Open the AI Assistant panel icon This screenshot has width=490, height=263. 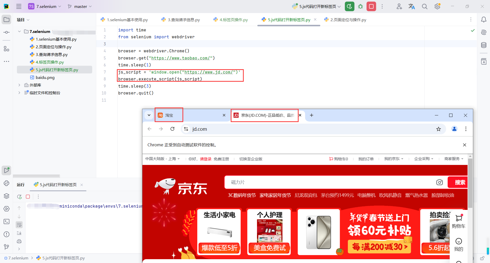click(484, 32)
